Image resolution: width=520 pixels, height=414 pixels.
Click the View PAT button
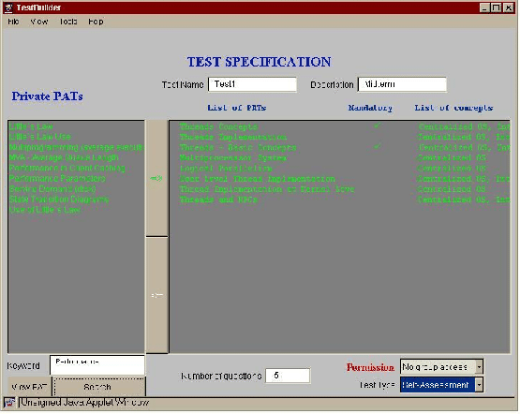coord(30,387)
